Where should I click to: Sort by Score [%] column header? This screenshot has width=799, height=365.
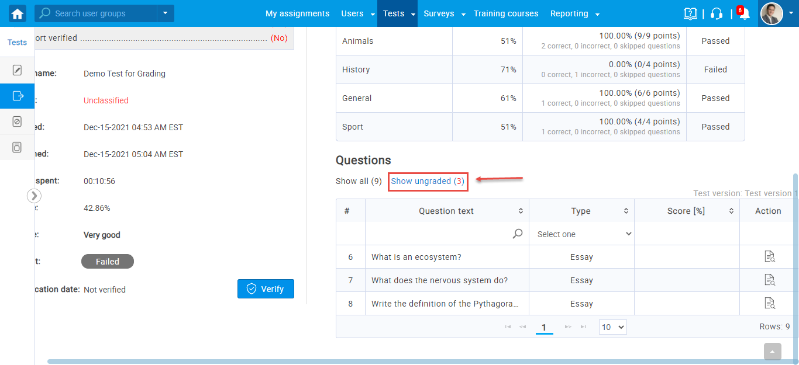[687, 211]
